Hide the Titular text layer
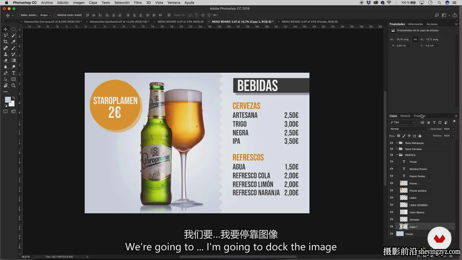Screen dimensions: 462x260 click(x=392, y=162)
